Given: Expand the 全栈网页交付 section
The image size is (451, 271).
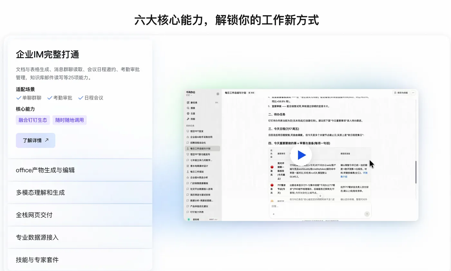Looking at the screenshot, I should tap(80, 215).
